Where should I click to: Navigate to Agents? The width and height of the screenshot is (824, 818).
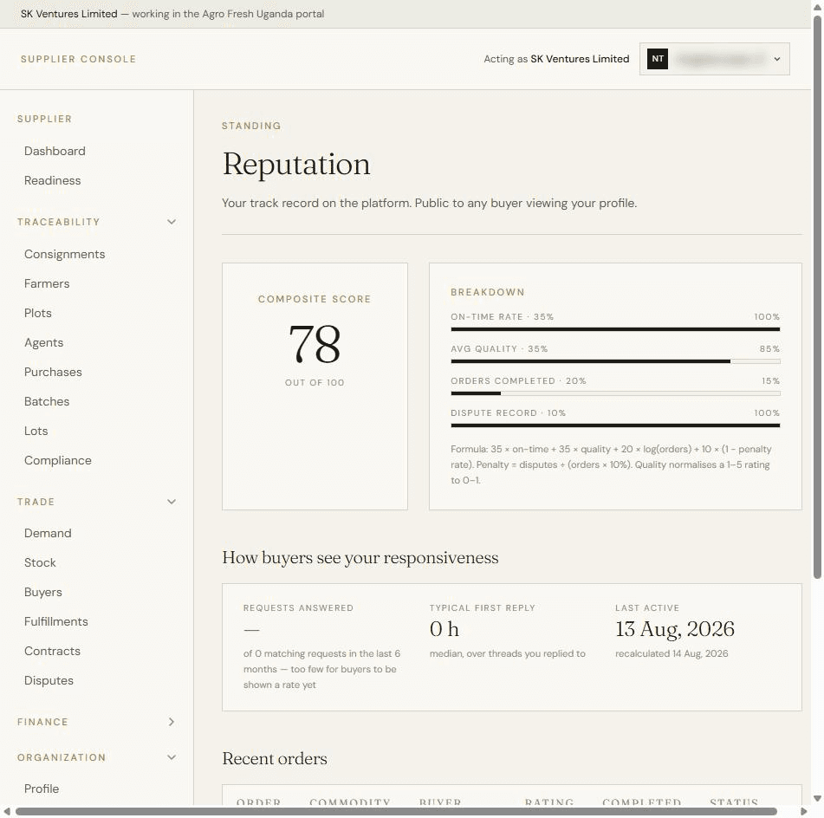(x=43, y=342)
